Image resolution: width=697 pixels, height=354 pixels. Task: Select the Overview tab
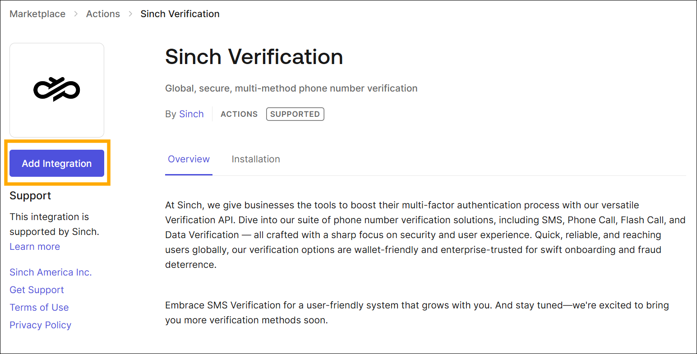[189, 159]
